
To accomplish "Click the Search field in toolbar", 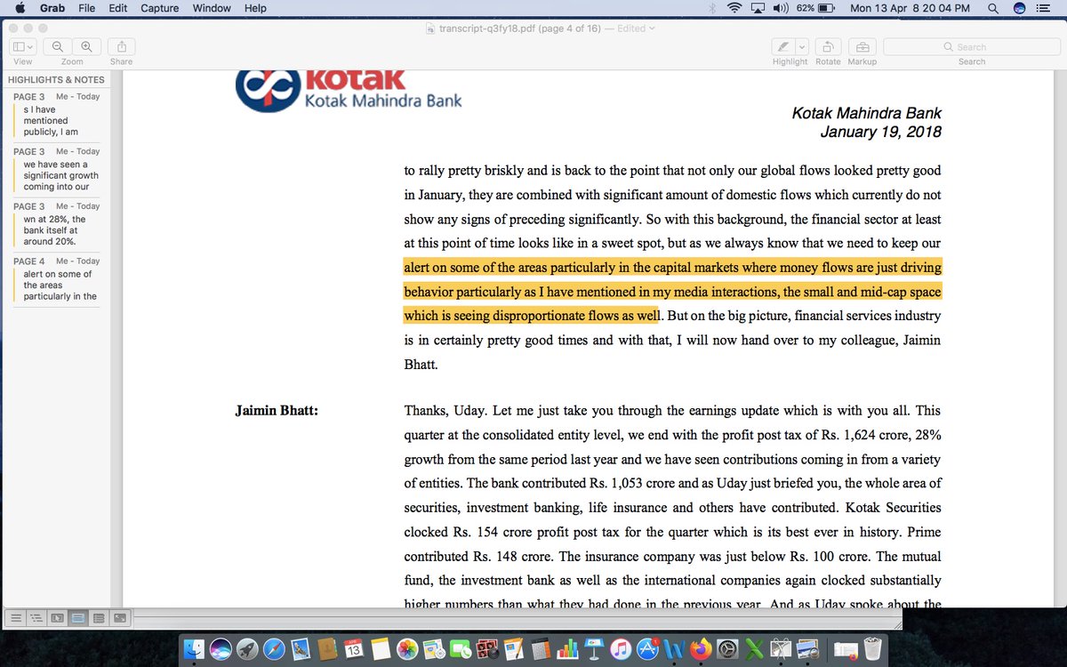I will coord(971,46).
